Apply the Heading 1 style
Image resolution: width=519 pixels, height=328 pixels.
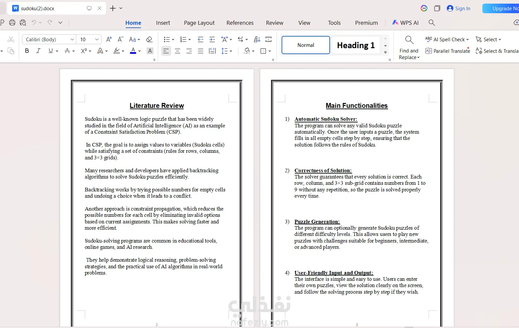coord(356,45)
